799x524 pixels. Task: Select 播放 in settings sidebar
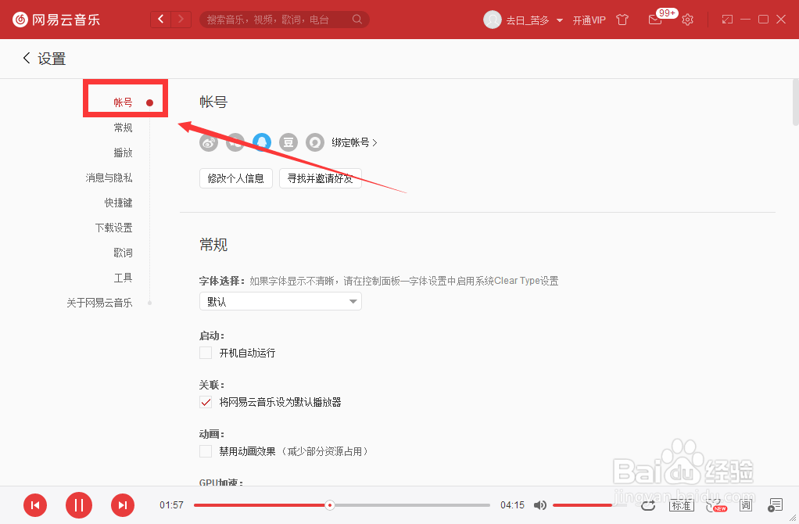(123, 153)
